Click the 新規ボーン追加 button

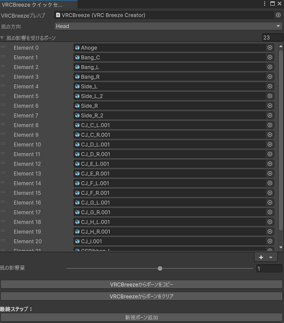(141, 317)
